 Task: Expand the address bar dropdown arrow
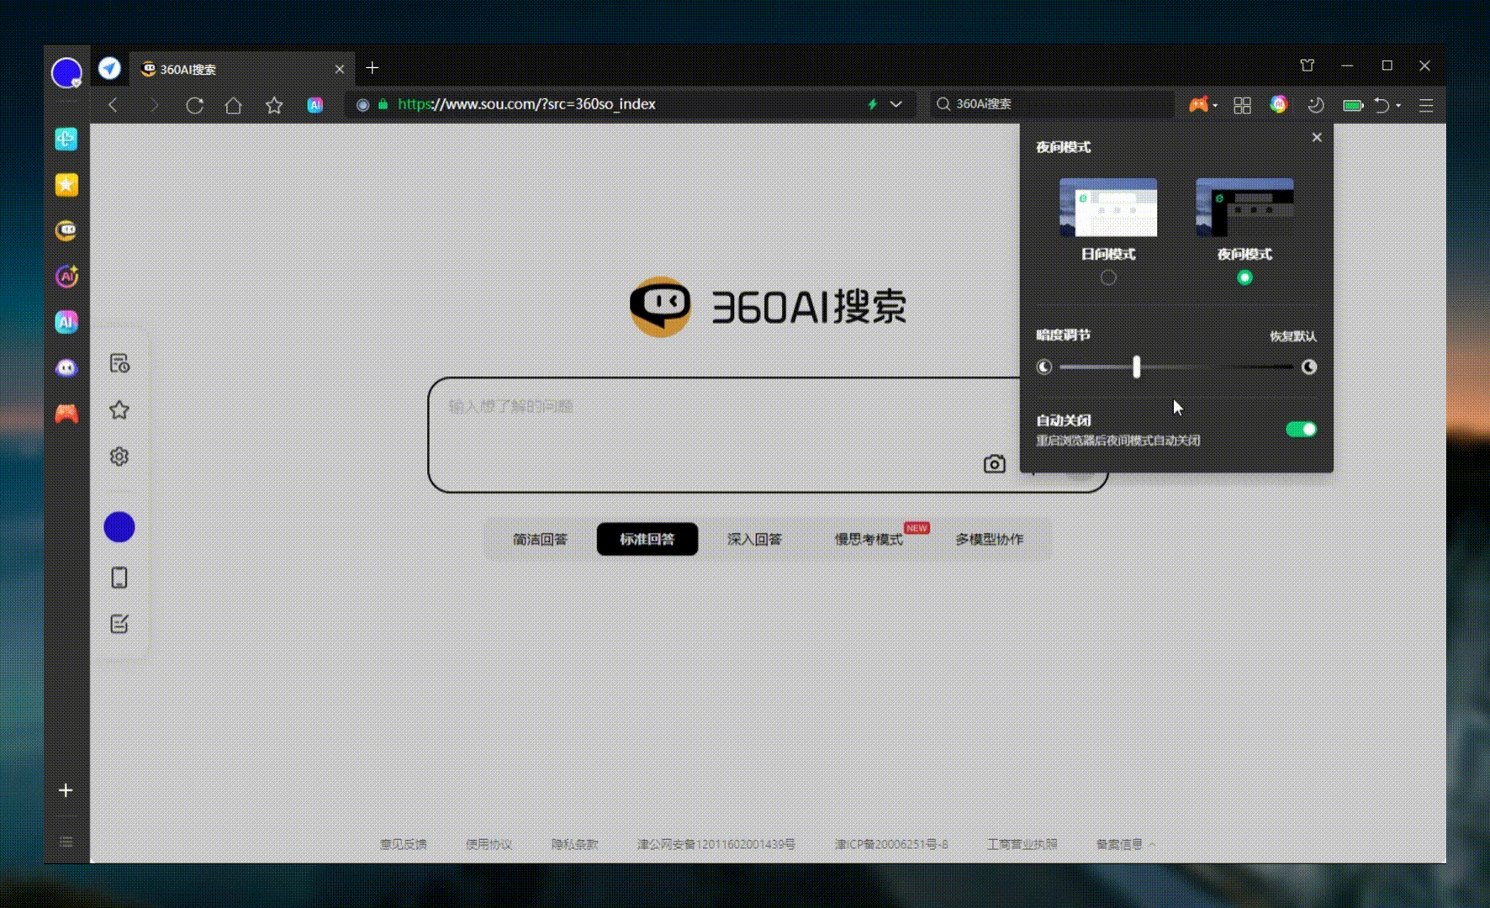point(896,104)
